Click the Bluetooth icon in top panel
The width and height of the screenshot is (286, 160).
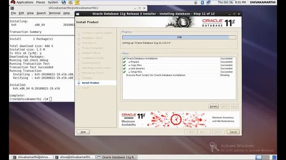tap(202, 2)
